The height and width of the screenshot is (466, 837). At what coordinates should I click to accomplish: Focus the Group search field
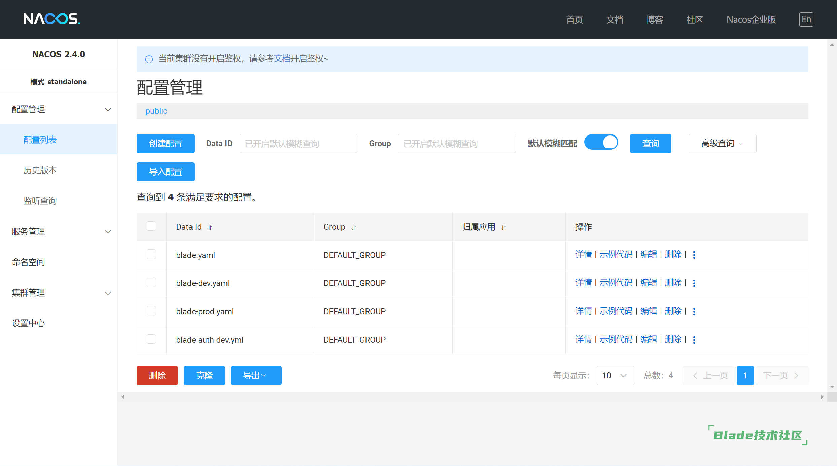(x=457, y=144)
